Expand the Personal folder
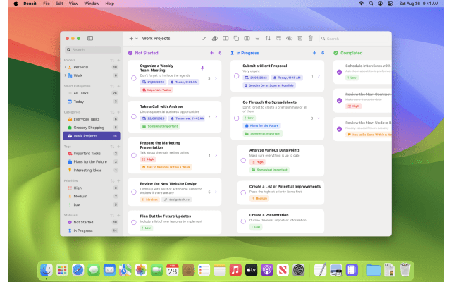Viewport: 451px width, 282px height. [66, 67]
